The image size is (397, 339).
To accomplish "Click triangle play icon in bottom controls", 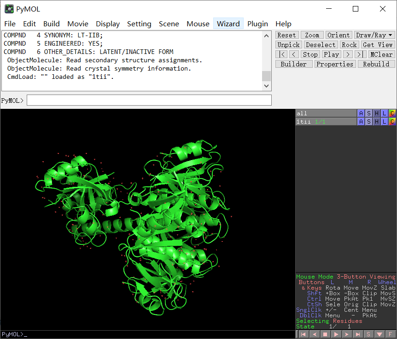I will click(336, 334).
